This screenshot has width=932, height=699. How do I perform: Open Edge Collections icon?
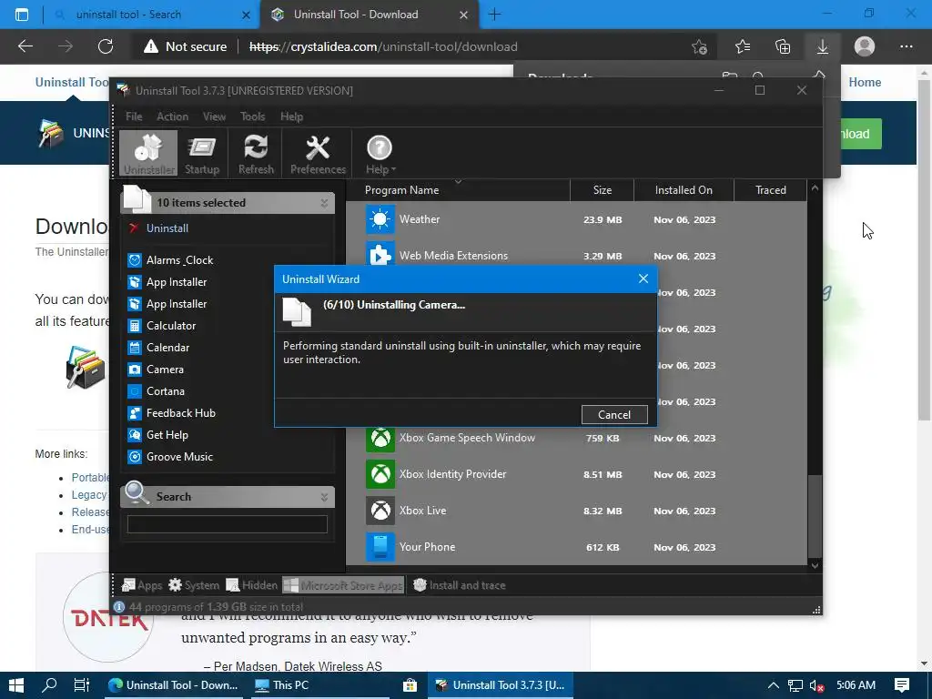tap(783, 46)
